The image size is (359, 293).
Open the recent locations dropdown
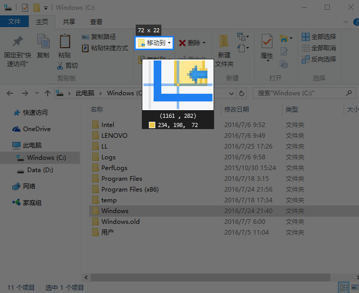tap(37, 93)
